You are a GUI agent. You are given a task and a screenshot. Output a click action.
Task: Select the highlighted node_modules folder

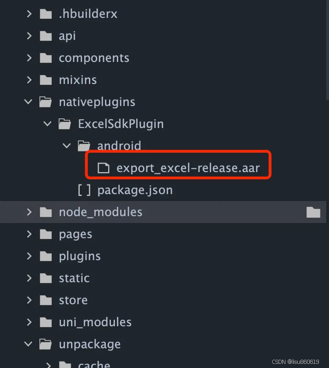tap(100, 212)
